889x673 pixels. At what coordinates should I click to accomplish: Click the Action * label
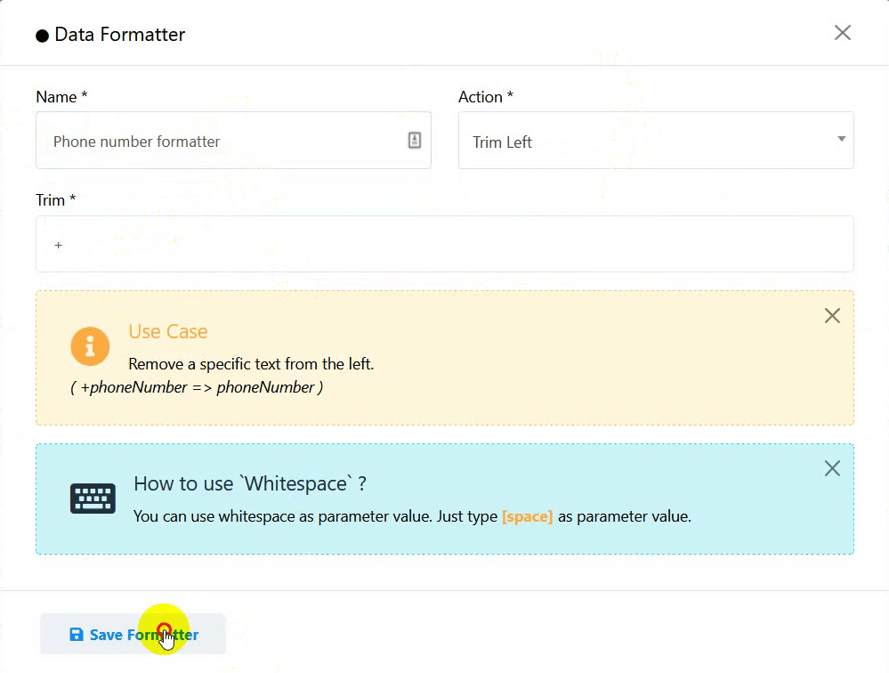486,97
